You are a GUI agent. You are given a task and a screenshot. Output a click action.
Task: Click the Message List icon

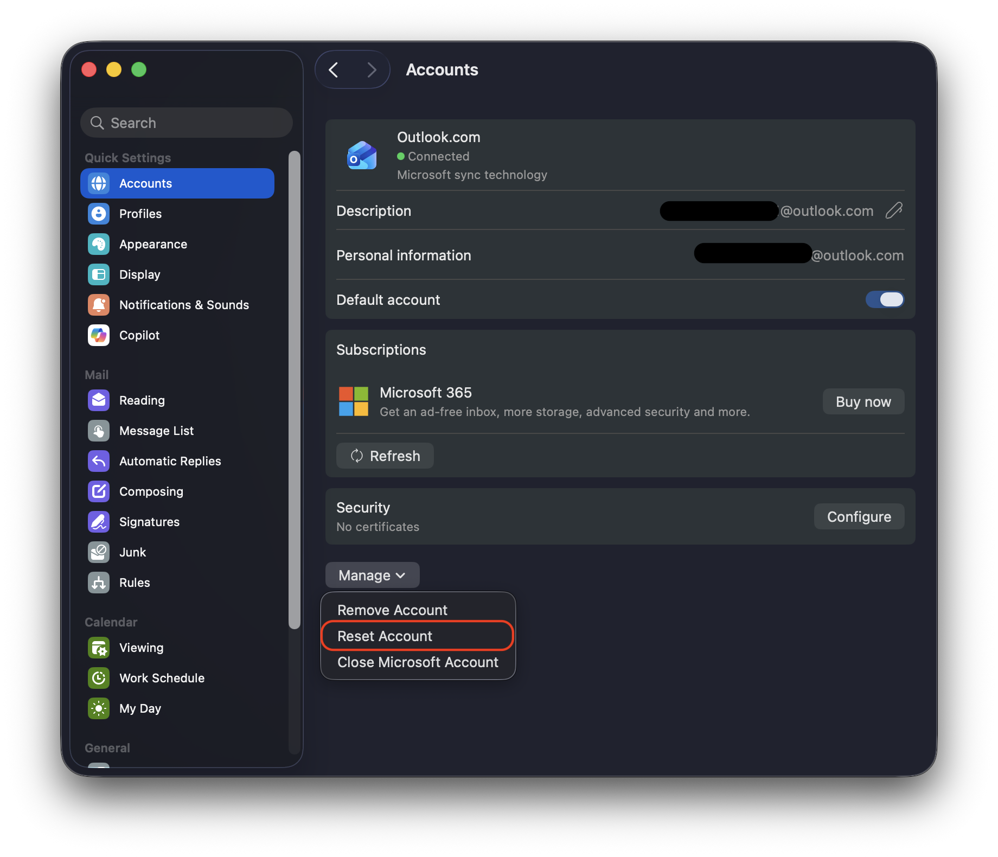[x=99, y=431]
